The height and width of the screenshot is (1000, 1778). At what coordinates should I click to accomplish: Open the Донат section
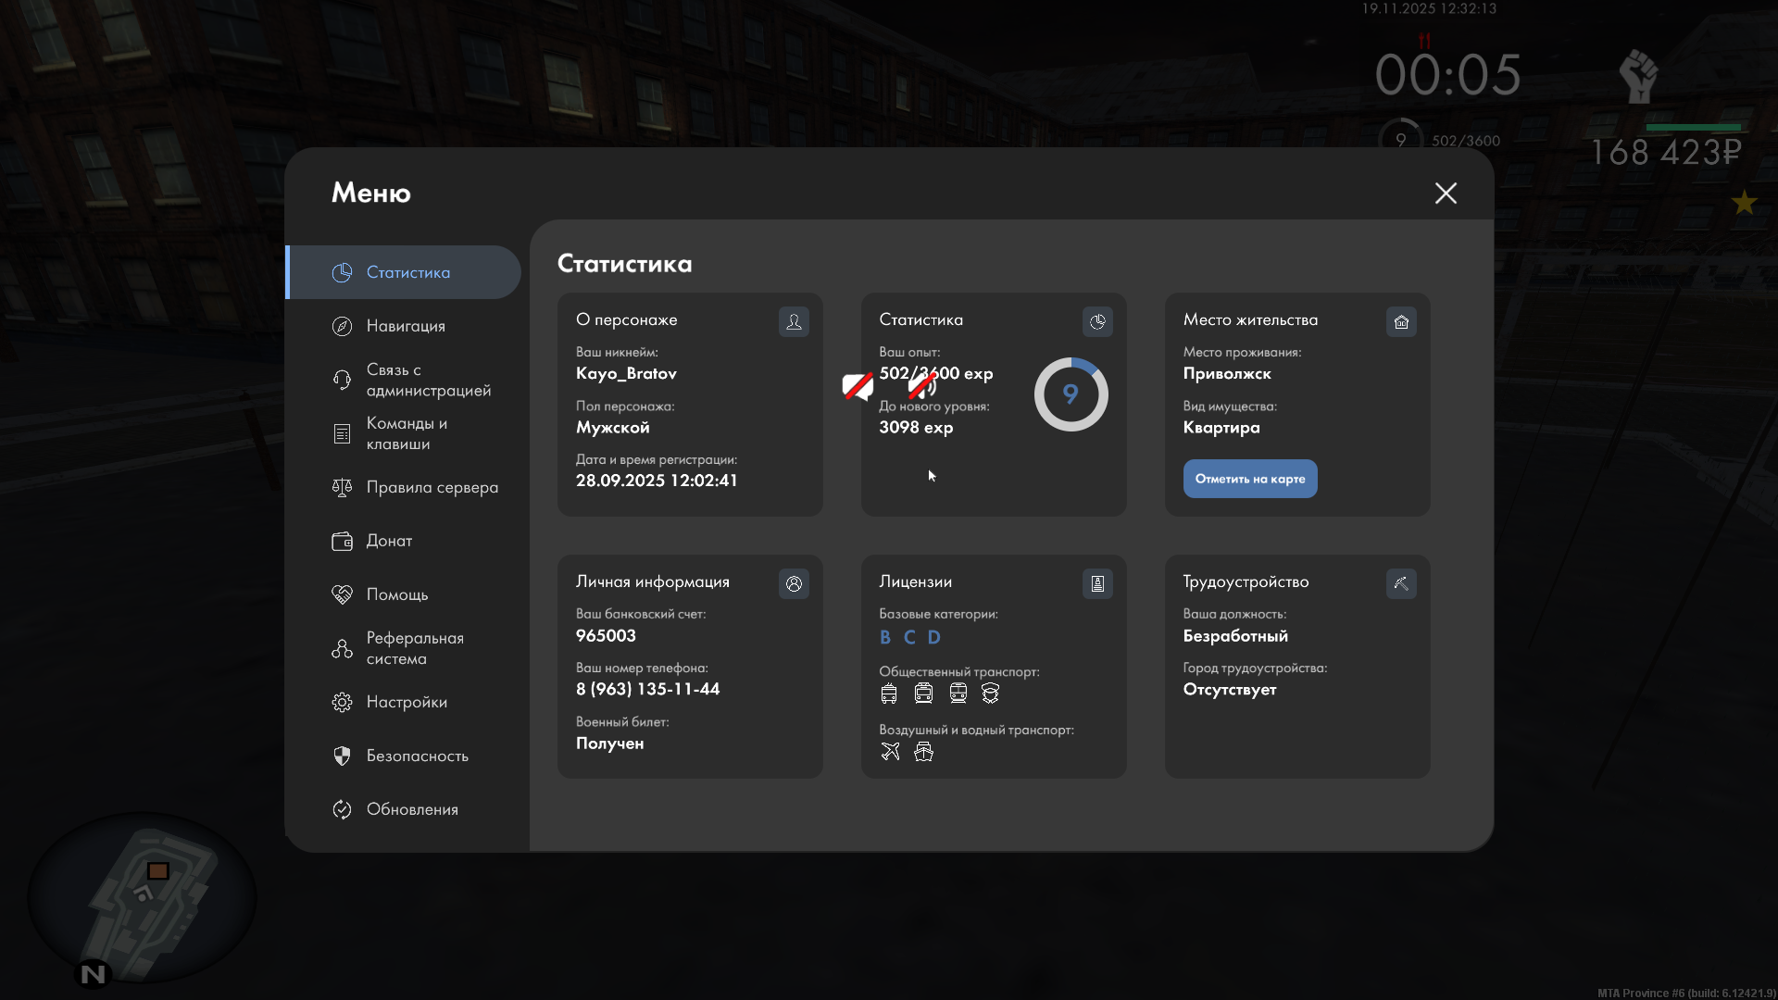click(389, 541)
